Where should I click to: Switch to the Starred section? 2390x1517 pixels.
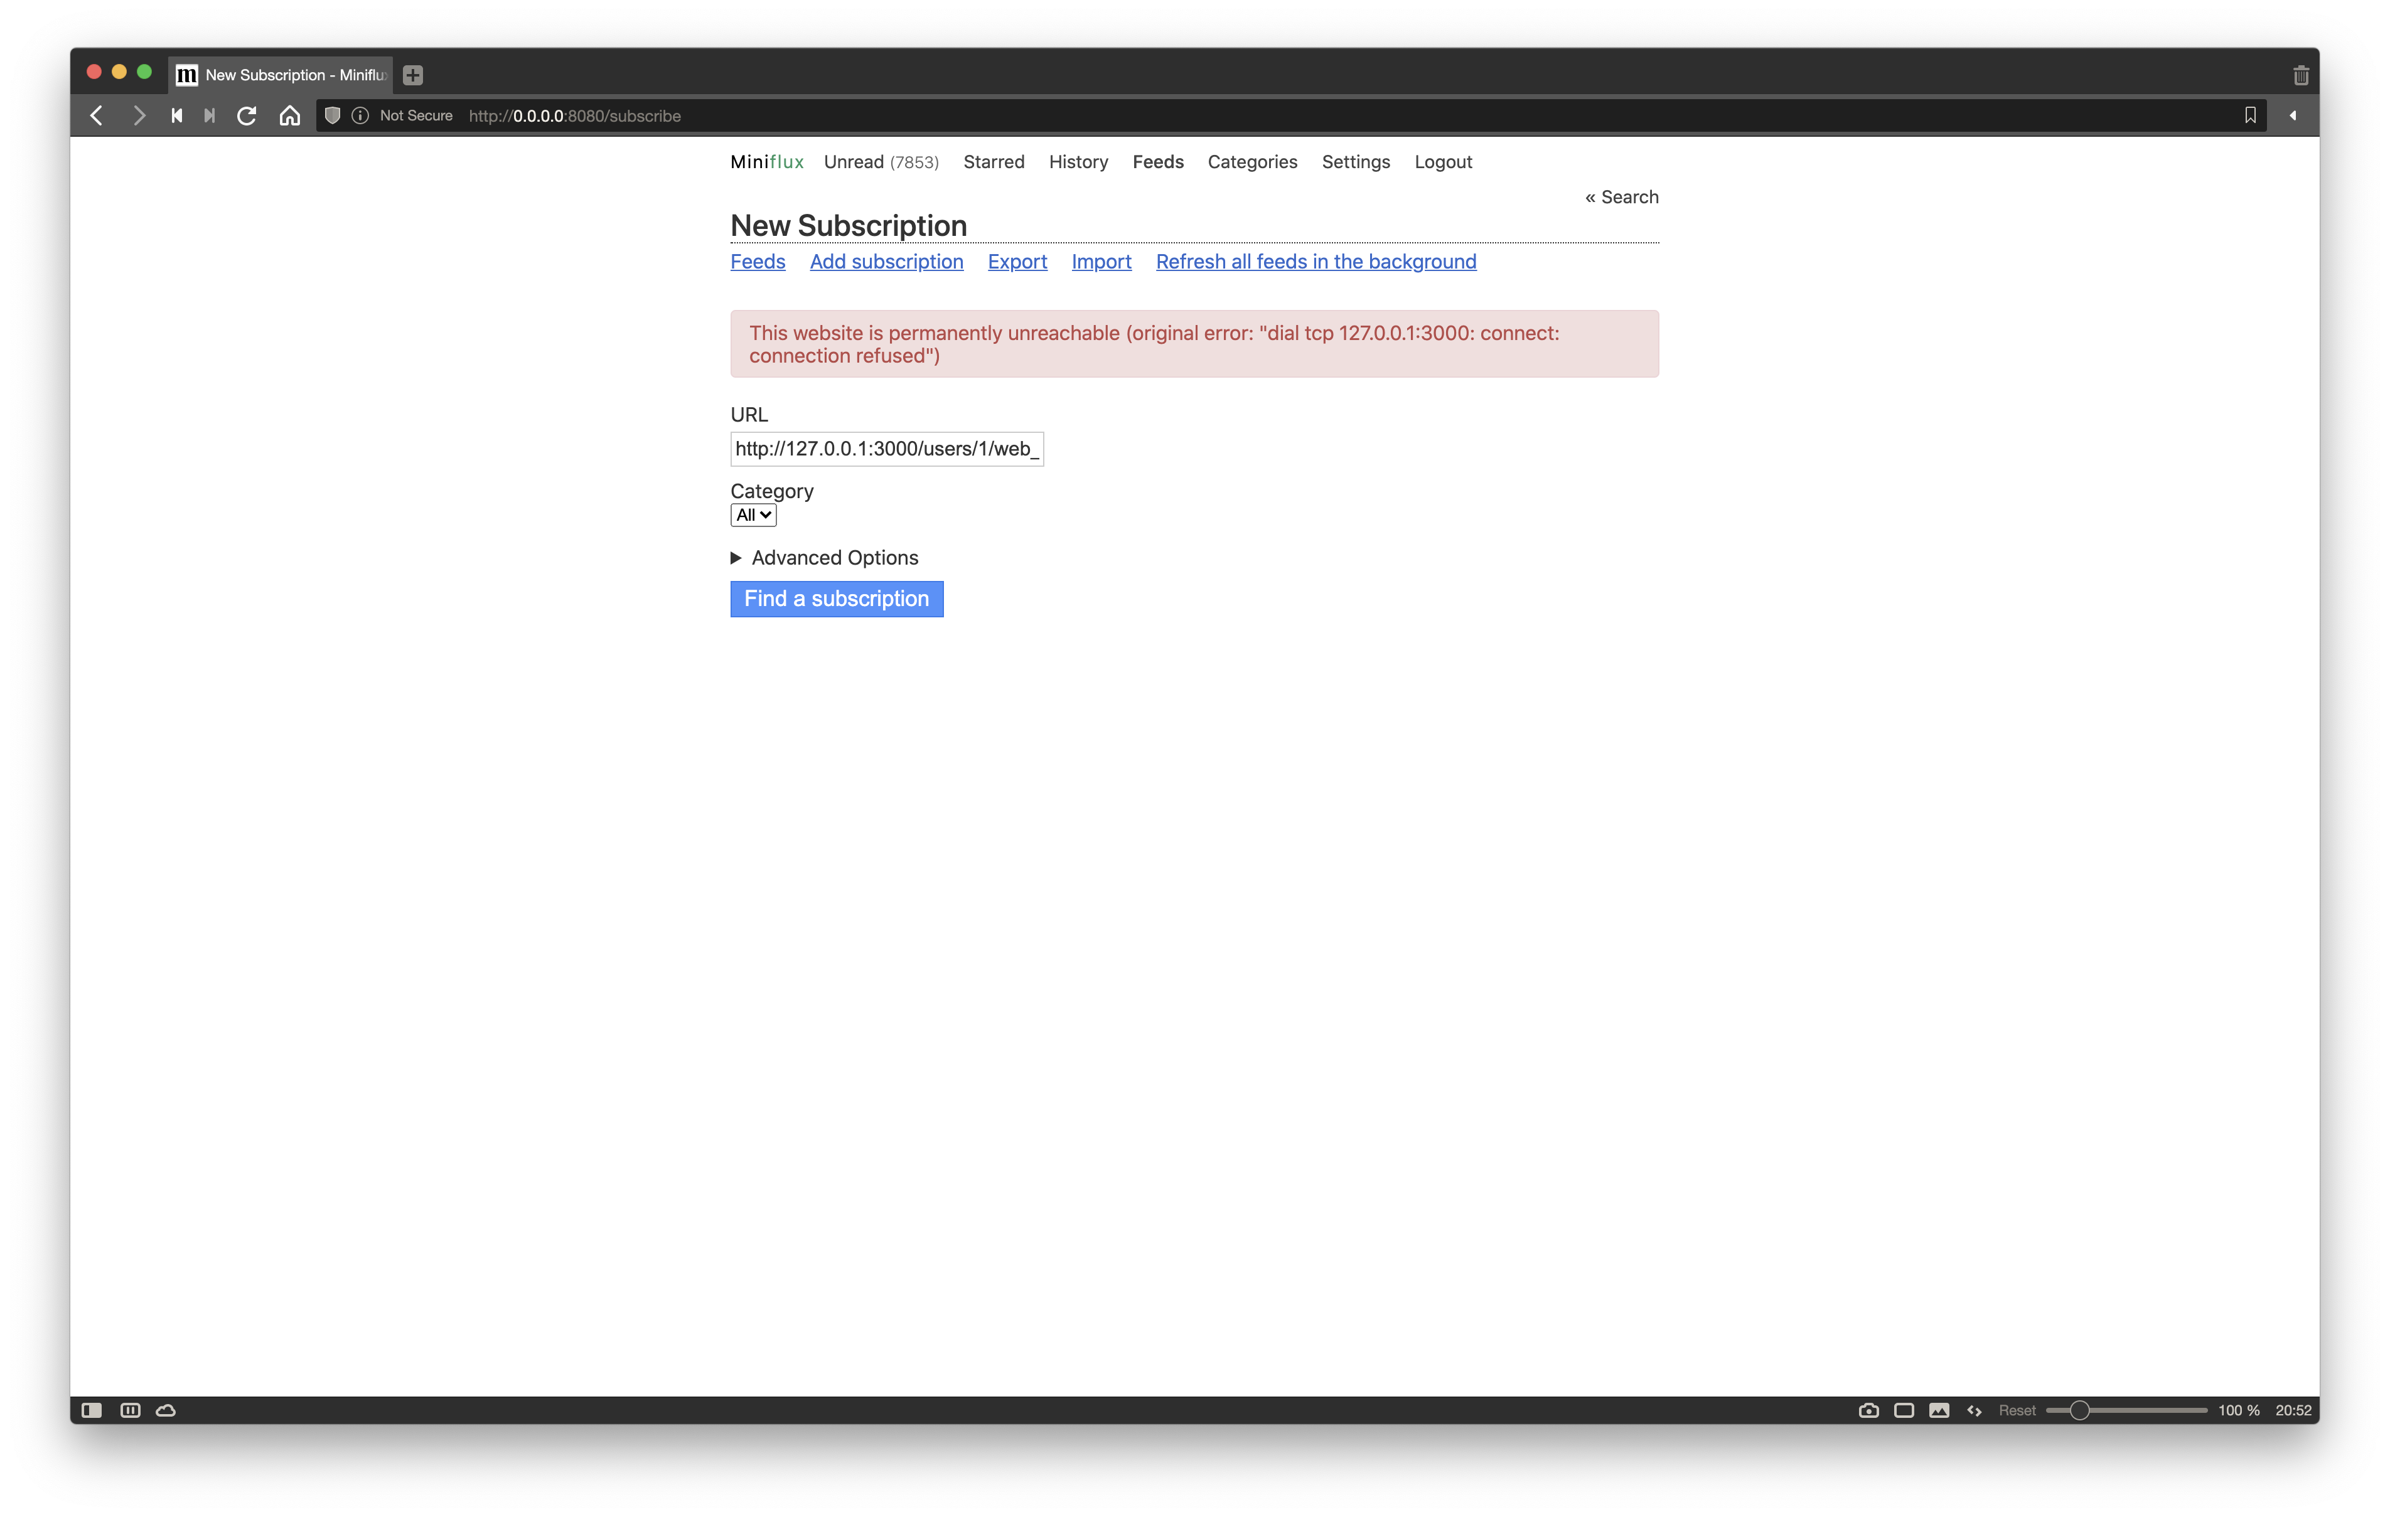994,162
